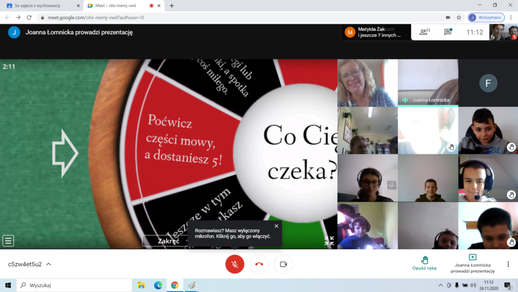
Task: Exit fullscreen of the presentation
Action: coord(329,240)
